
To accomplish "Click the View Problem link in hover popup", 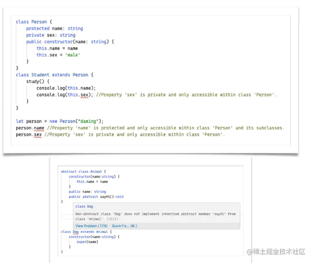I will click(x=91, y=226).
